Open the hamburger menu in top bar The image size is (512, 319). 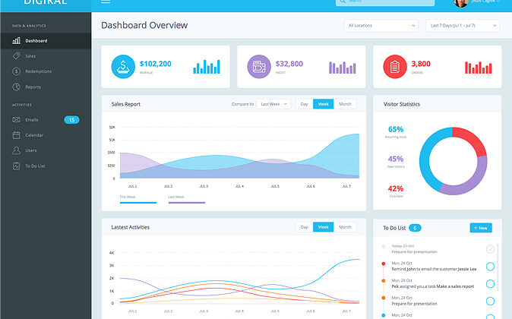[106, 2]
